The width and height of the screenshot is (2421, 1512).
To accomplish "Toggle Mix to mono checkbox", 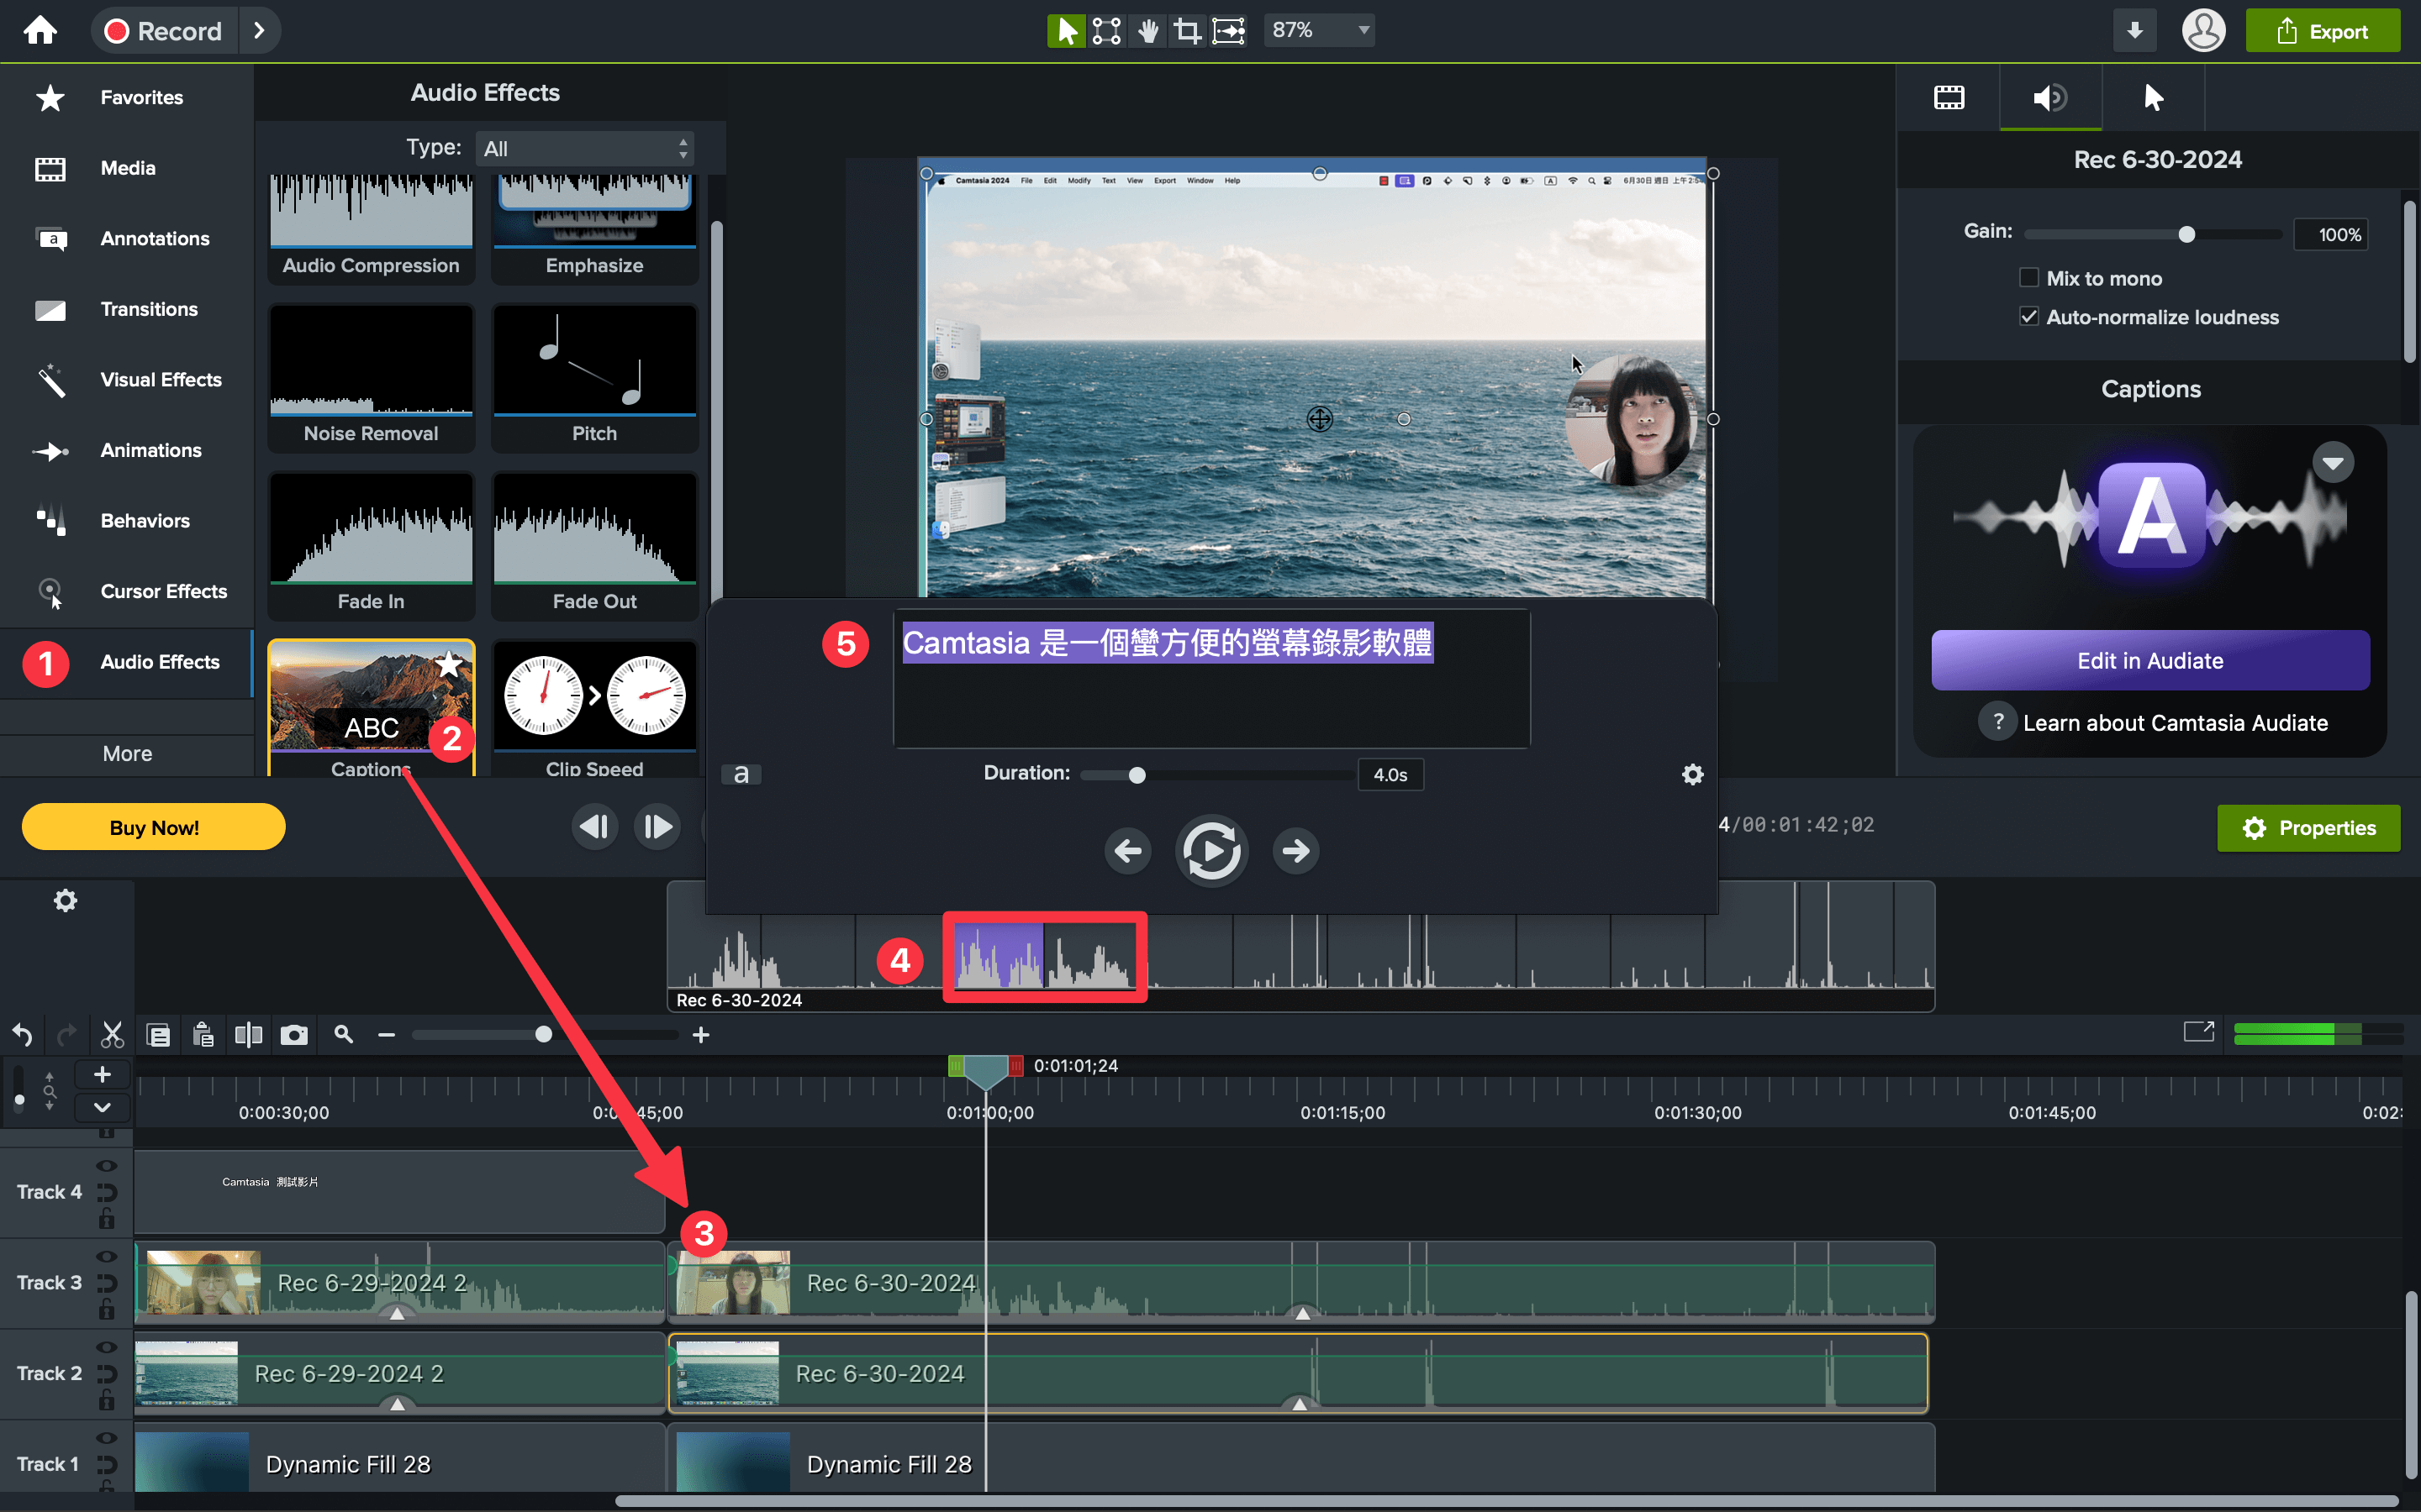I will click(2028, 278).
